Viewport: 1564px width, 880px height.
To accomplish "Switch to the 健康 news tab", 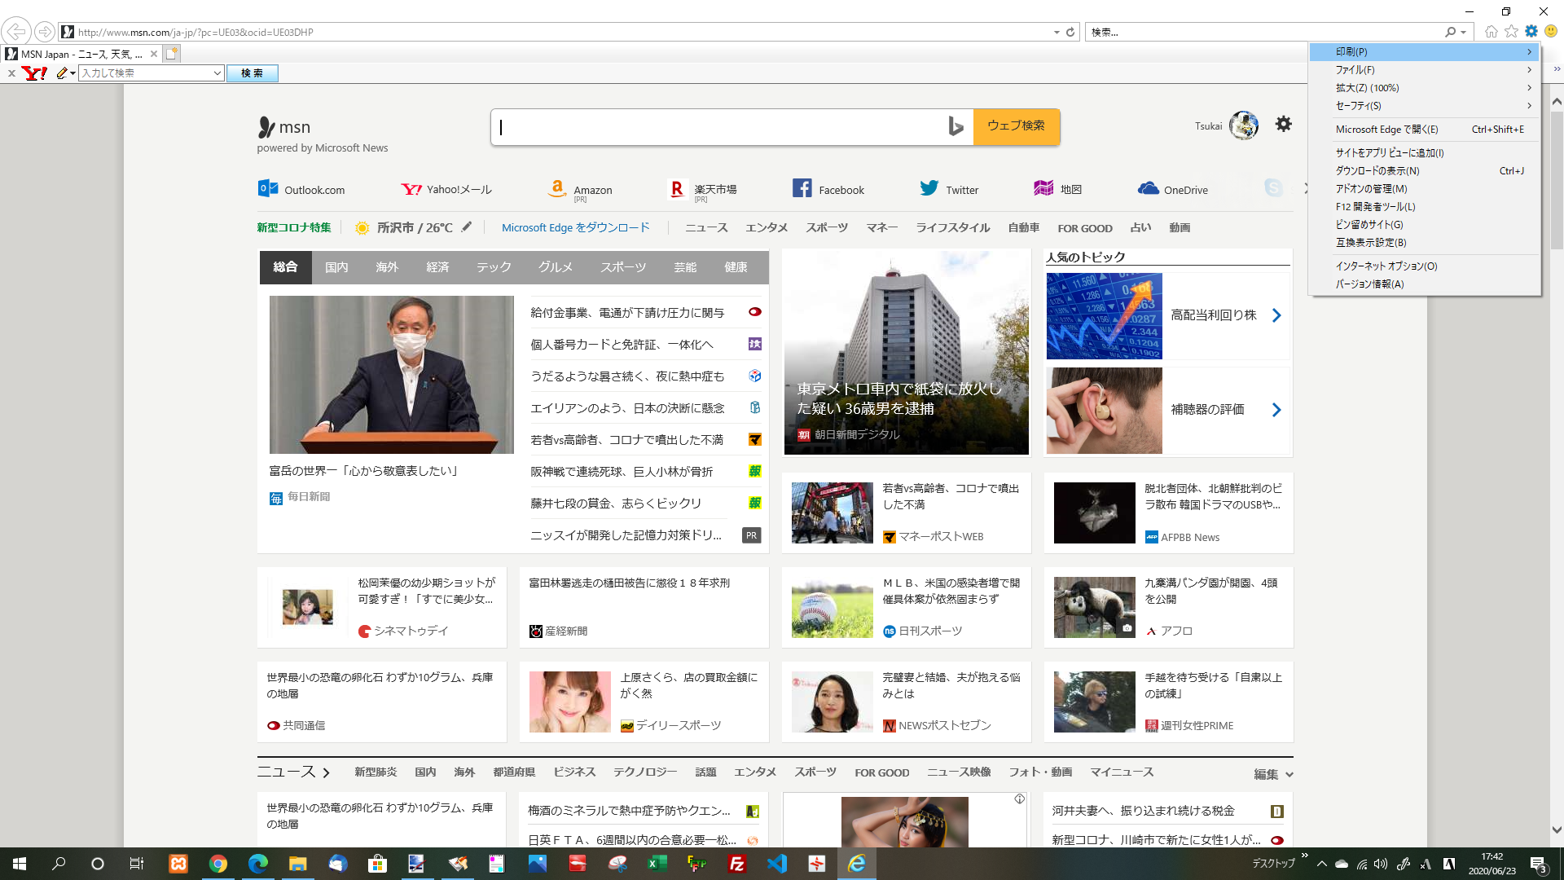I will pyautogui.click(x=736, y=267).
